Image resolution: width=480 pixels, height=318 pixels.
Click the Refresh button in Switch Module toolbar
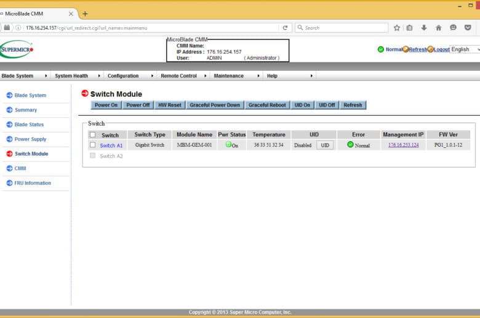353,105
